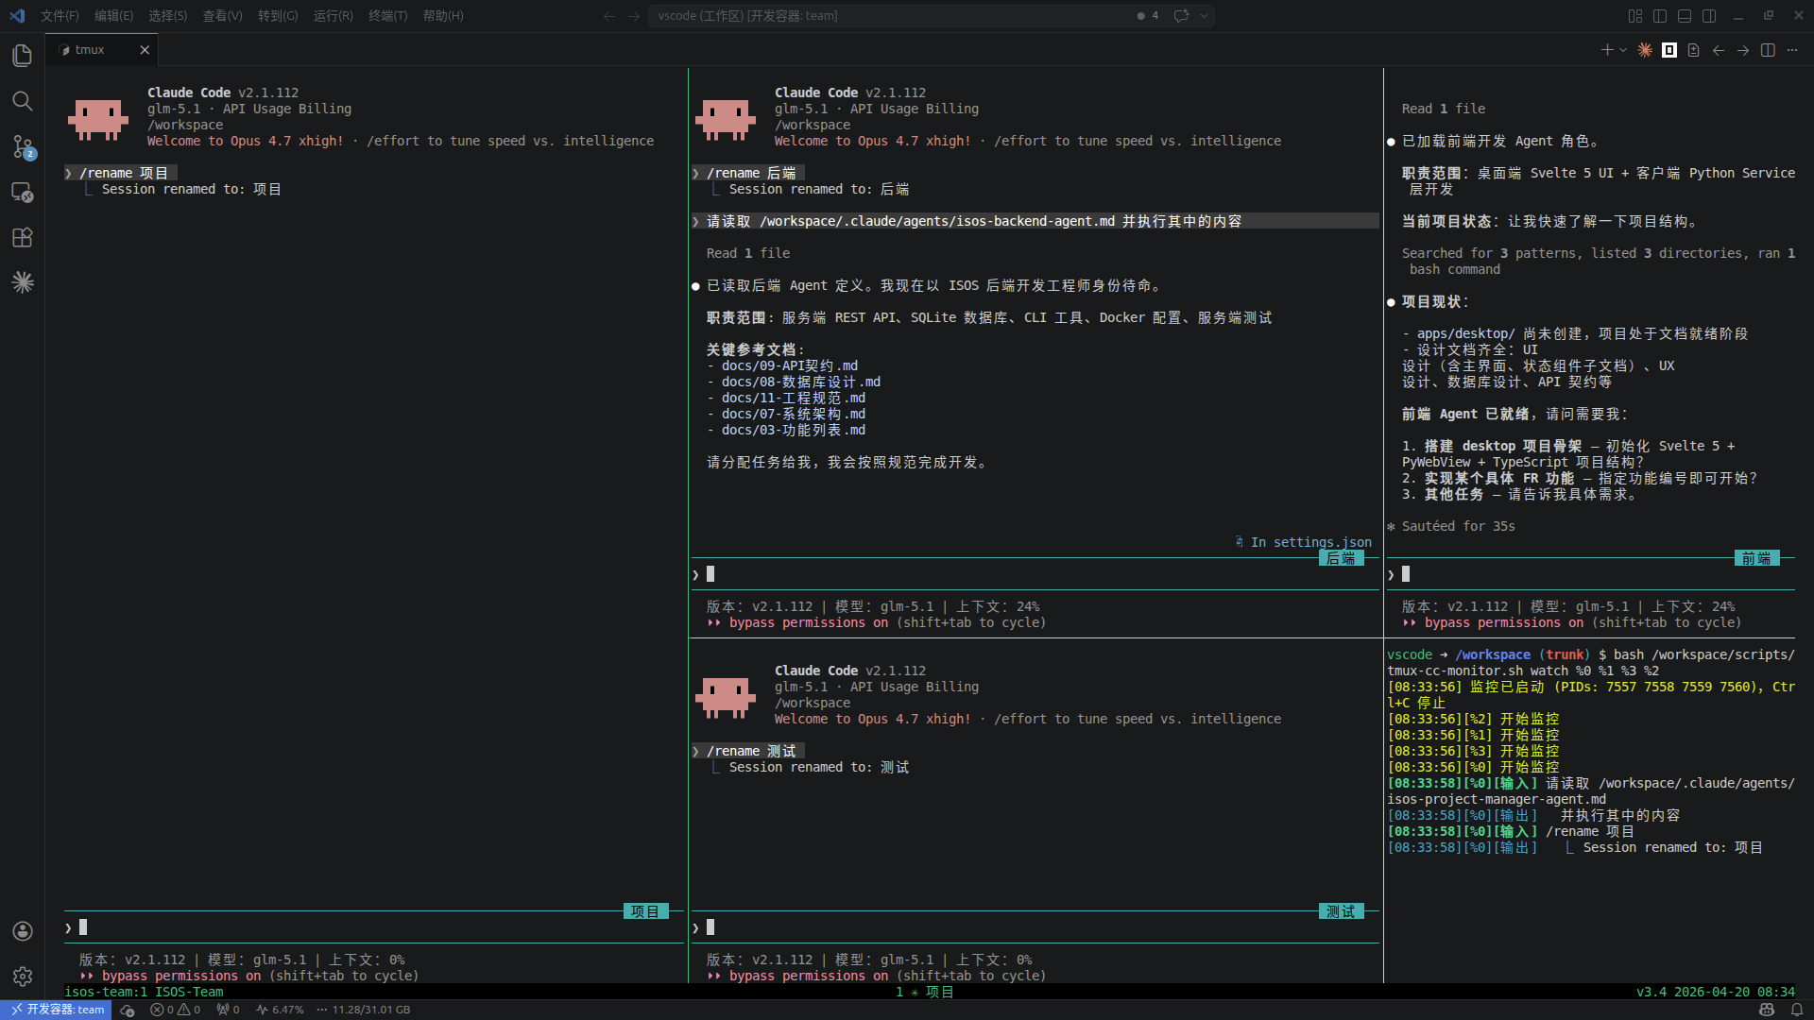Screen dimensions: 1814x1020
Task: Split the editor to the right
Action: [1768, 50]
